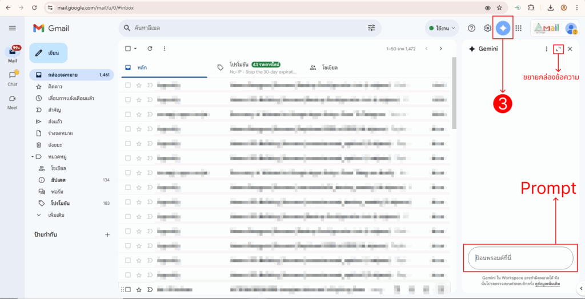Viewport: 585px width, 299px height.
Task: Open Gmail settings gear icon
Action: pyautogui.click(x=487, y=28)
